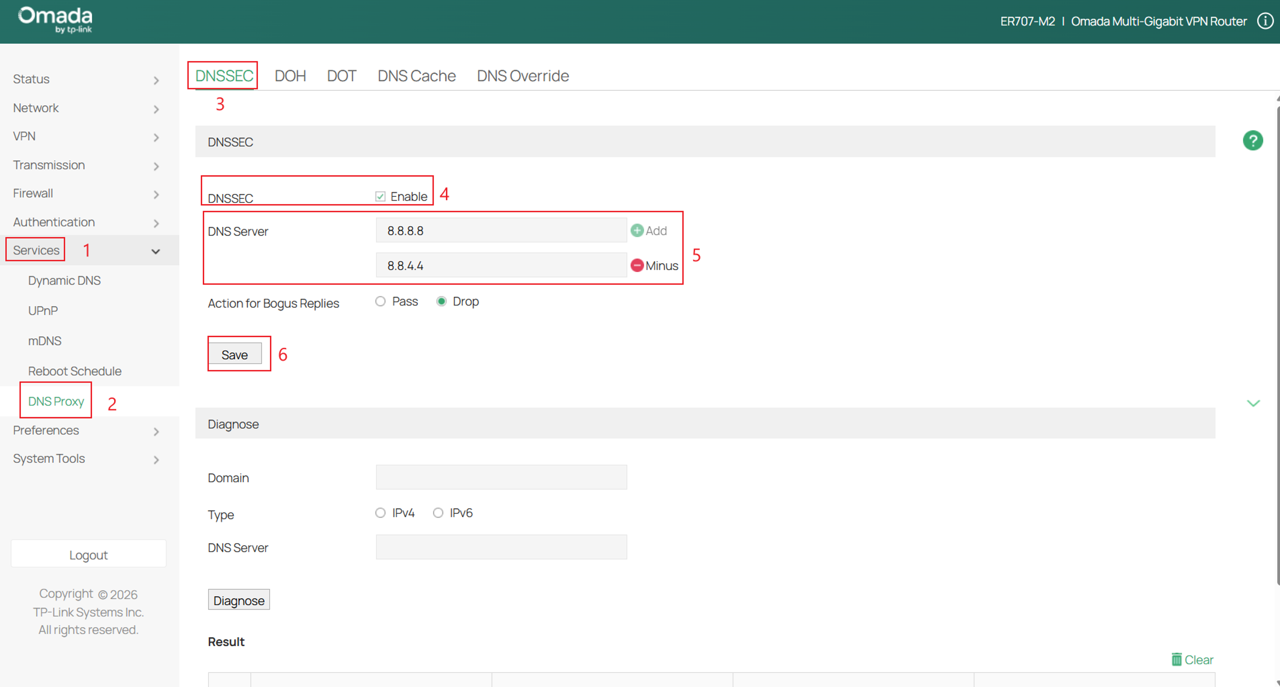This screenshot has height=687, width=1280.
Task: Expand the Transmission menu
Action: (x=89, y=165)
